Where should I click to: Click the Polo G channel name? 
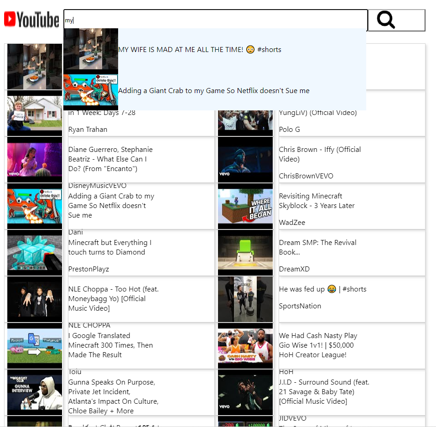point(290,130)
